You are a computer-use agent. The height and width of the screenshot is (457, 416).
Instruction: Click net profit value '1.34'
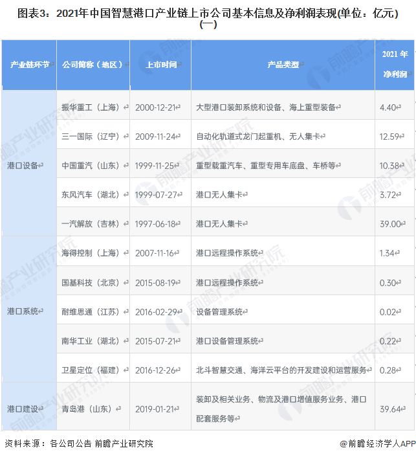pos(387,253)
